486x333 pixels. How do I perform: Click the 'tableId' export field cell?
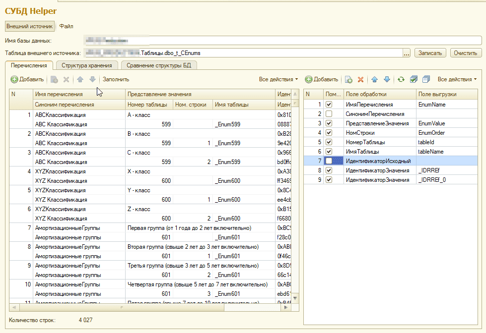(x=447, y=142)
